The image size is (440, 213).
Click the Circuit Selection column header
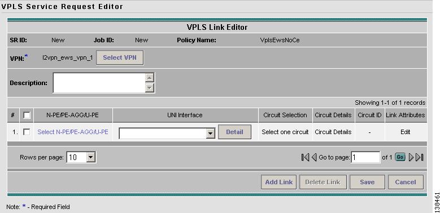[x=285, y=115]
